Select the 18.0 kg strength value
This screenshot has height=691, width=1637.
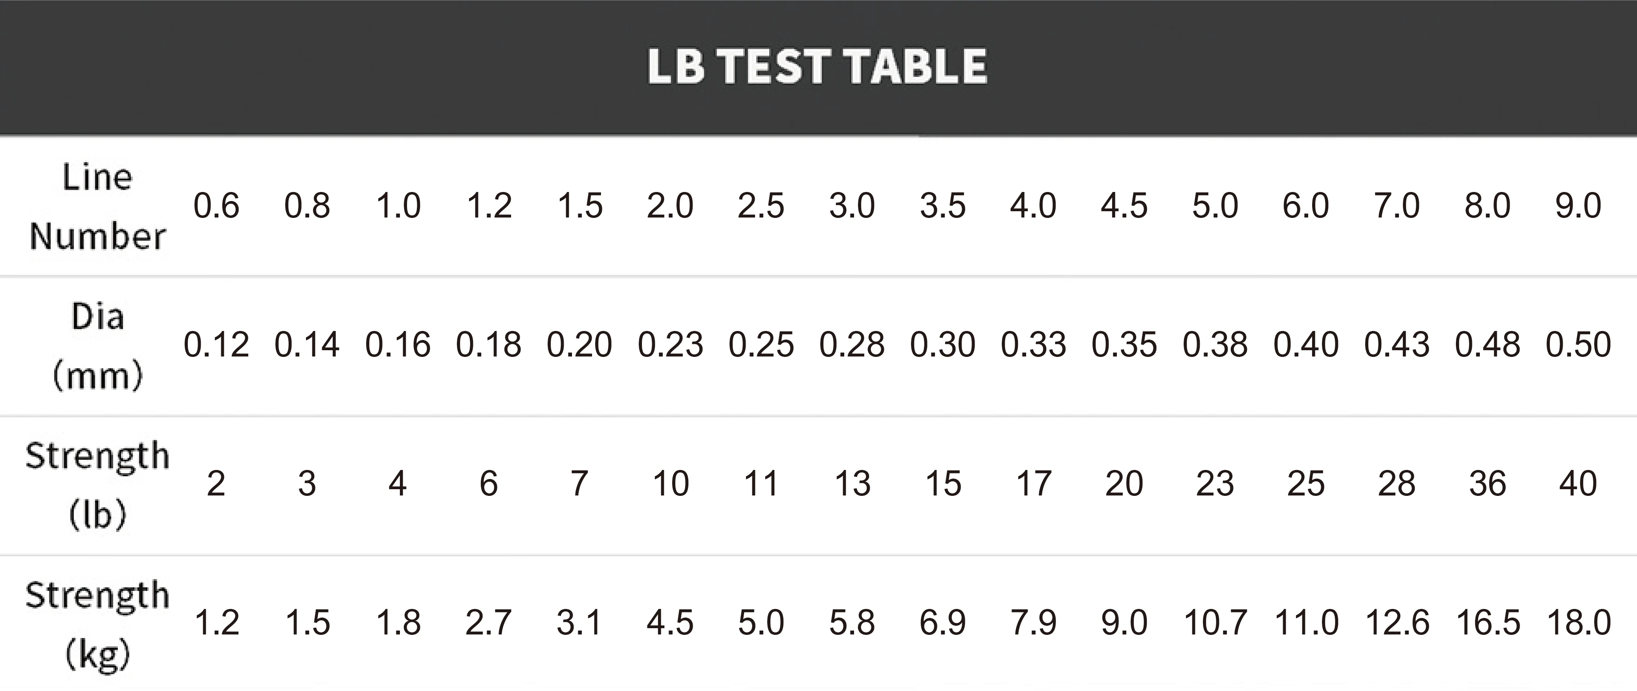tap(1578, 622)
